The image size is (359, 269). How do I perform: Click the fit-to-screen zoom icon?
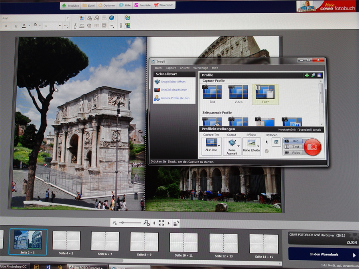click(161, 223)
